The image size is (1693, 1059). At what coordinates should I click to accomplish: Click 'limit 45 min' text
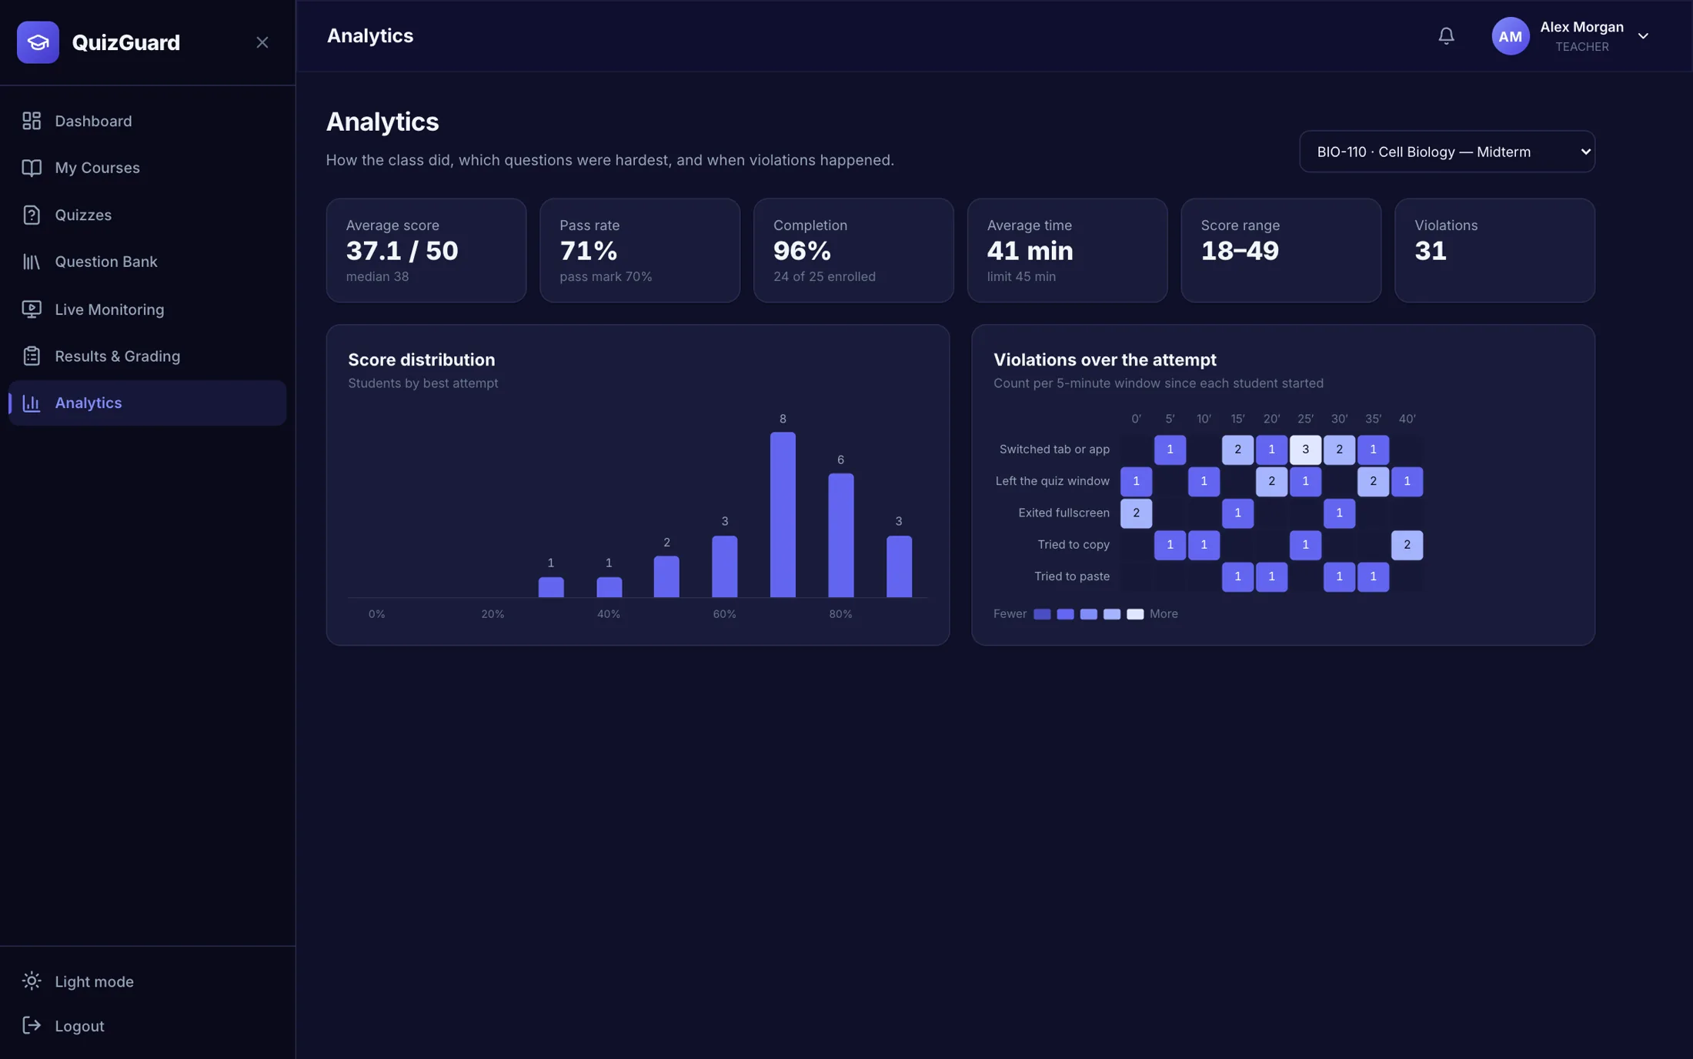1021,276
